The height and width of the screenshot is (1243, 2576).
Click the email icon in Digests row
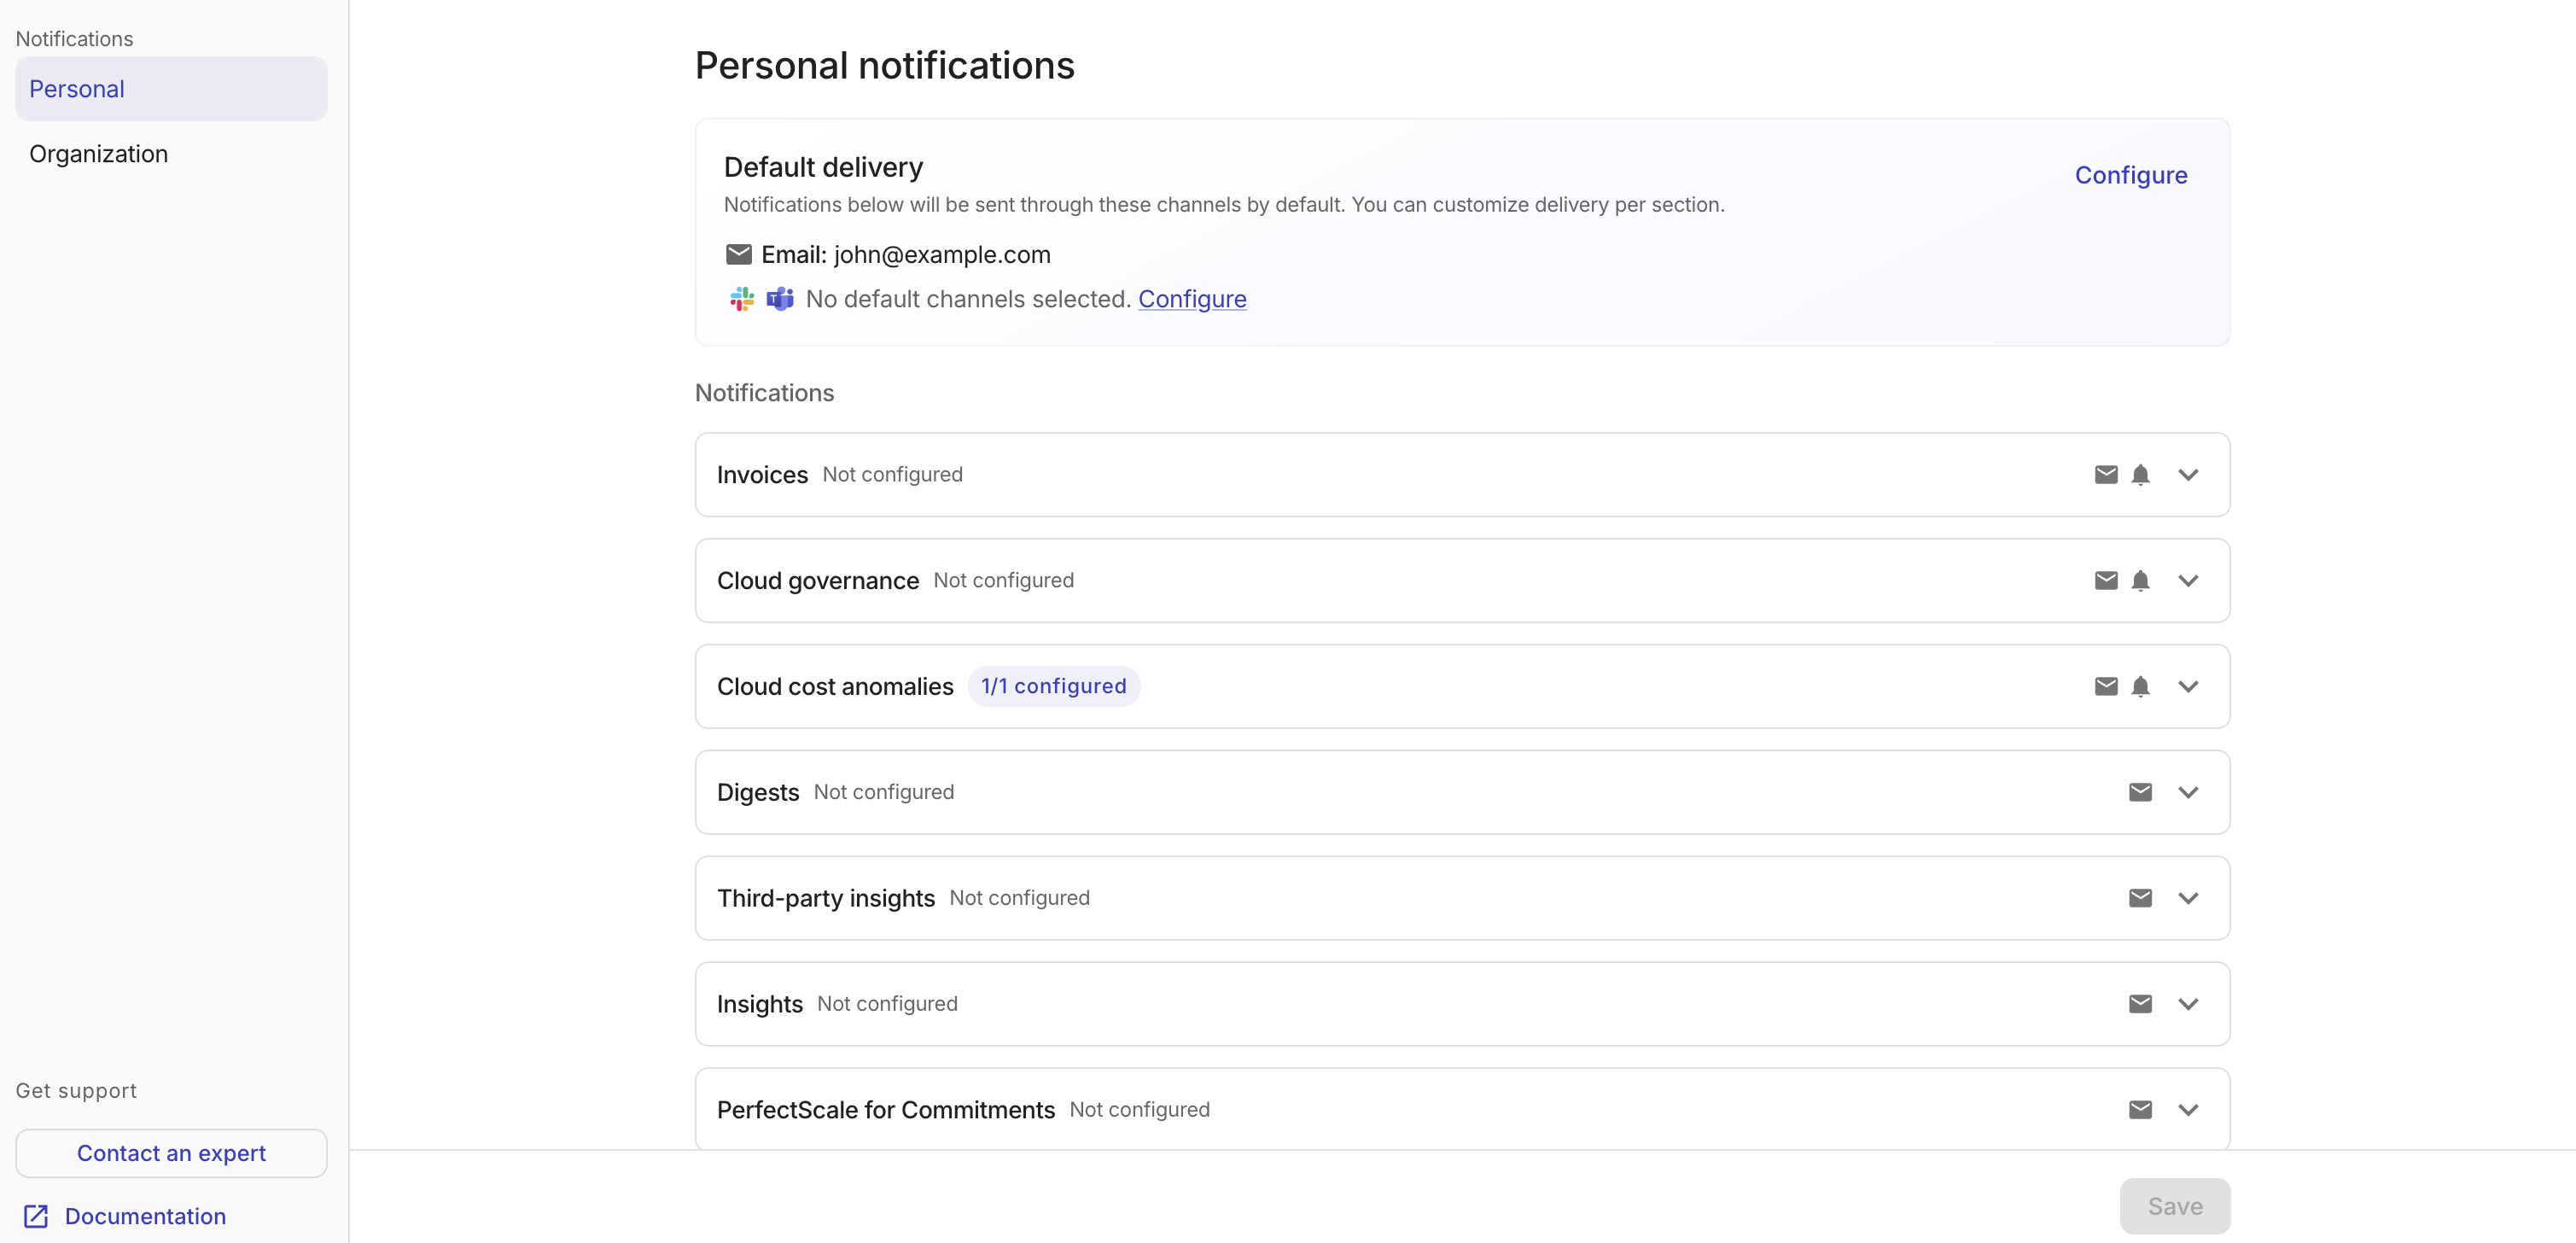point(2140,792)
